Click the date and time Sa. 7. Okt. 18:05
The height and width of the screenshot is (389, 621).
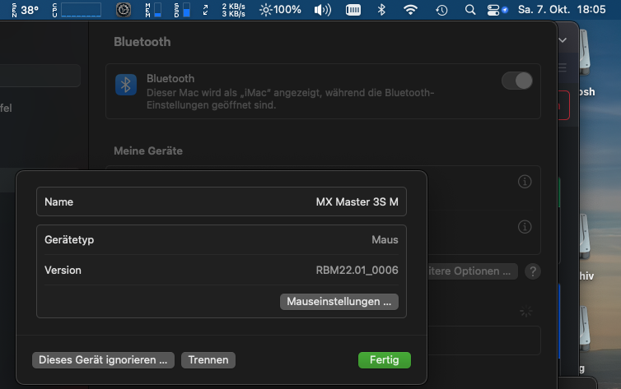pyautogui.click(x=562, y=10)
